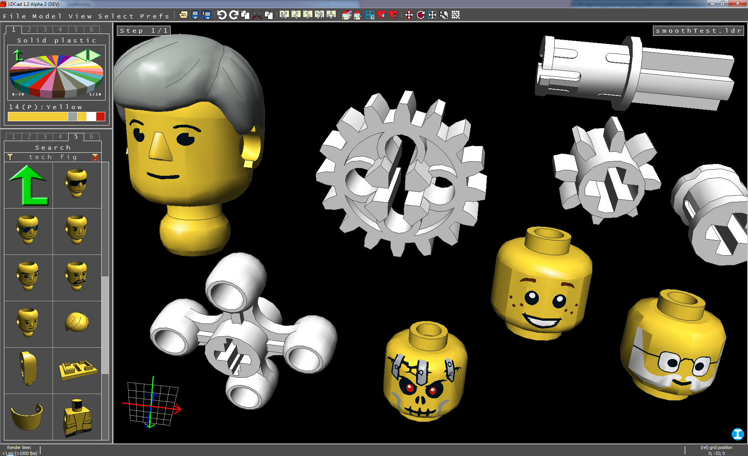Pick the red swatch in recent colors
The height and width of the screenshot is (456, 748).
[101, 117]
